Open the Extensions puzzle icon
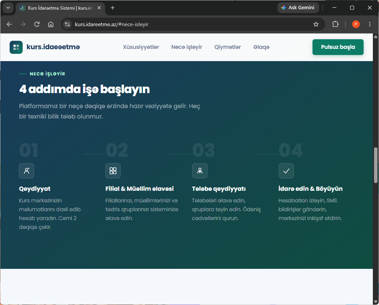This screenshot has height=305, width=379. point(335,24)
